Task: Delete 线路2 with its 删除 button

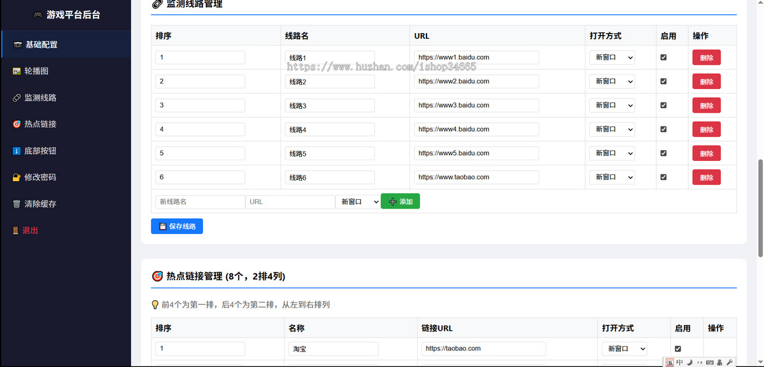Action: tap(707, 81)
